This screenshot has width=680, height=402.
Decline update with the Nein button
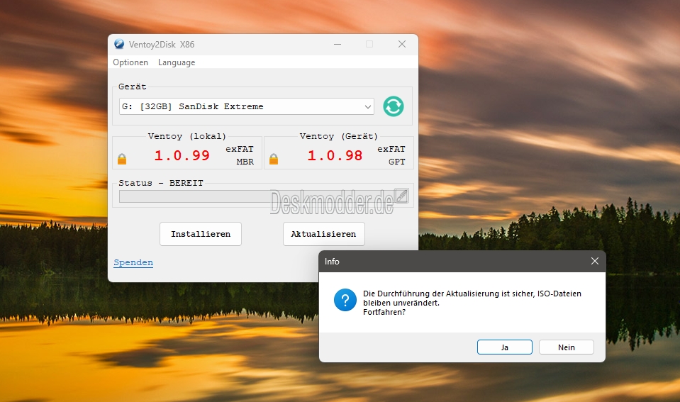point(567,347)
